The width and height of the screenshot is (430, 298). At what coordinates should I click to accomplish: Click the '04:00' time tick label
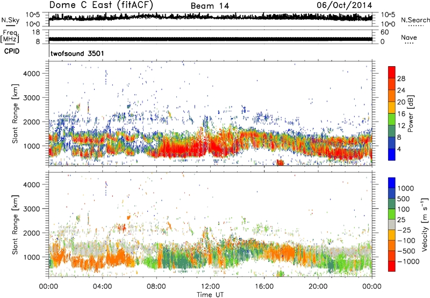pyautogui.click(x=102, y=287)
